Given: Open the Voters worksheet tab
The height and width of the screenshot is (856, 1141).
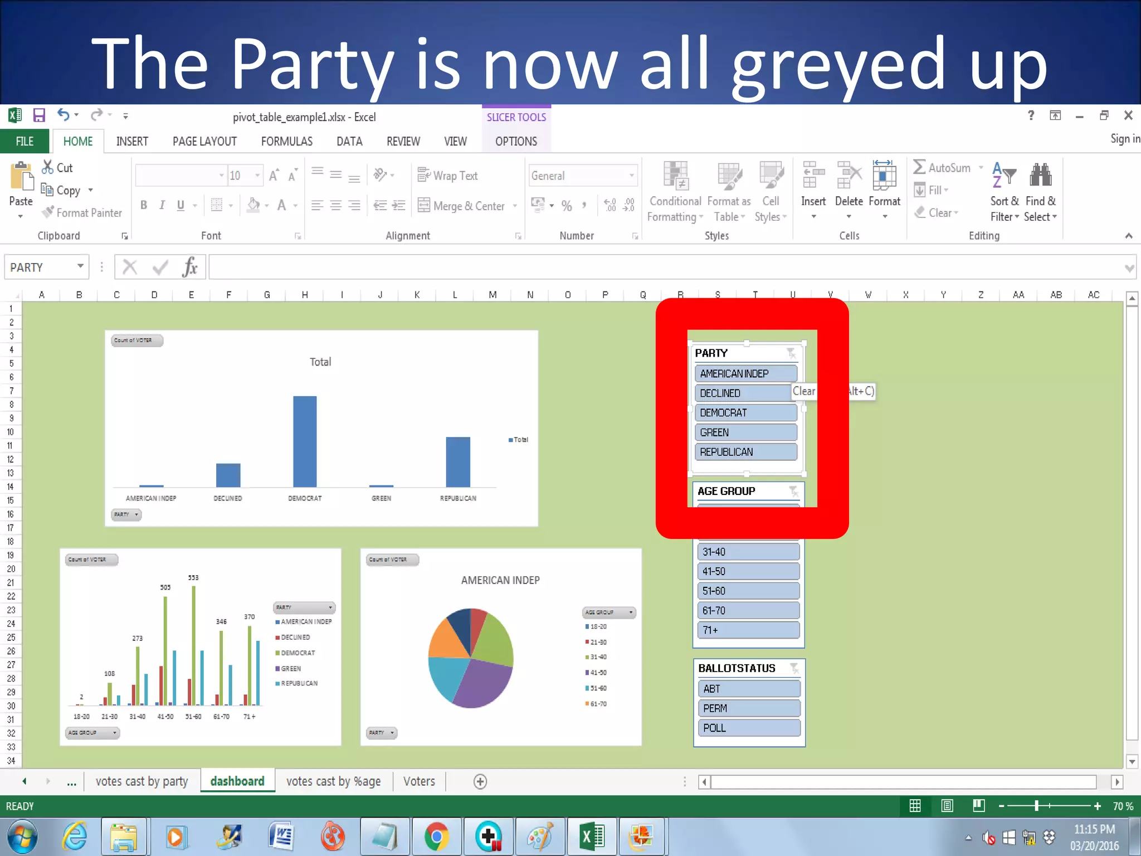Looking at the screenshot, I should pos(419,781).
